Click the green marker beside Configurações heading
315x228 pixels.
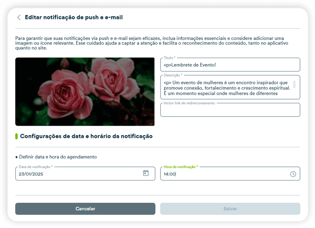pyautogui.click(x=17, y=136)
